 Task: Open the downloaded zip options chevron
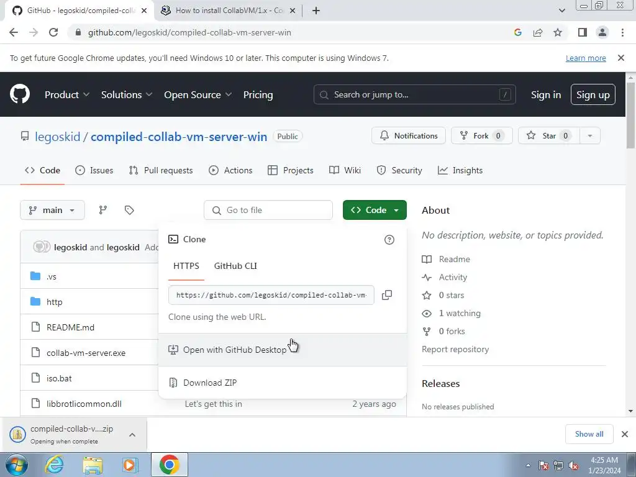(132, 435)
